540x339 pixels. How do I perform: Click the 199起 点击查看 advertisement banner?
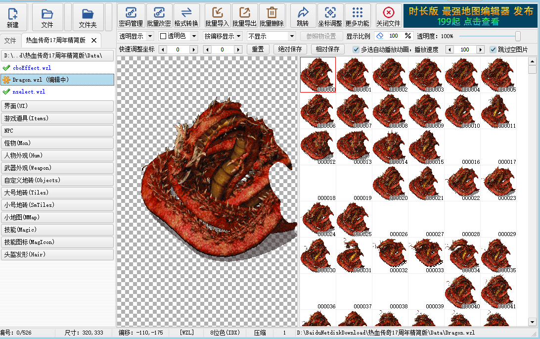[470, 16]
